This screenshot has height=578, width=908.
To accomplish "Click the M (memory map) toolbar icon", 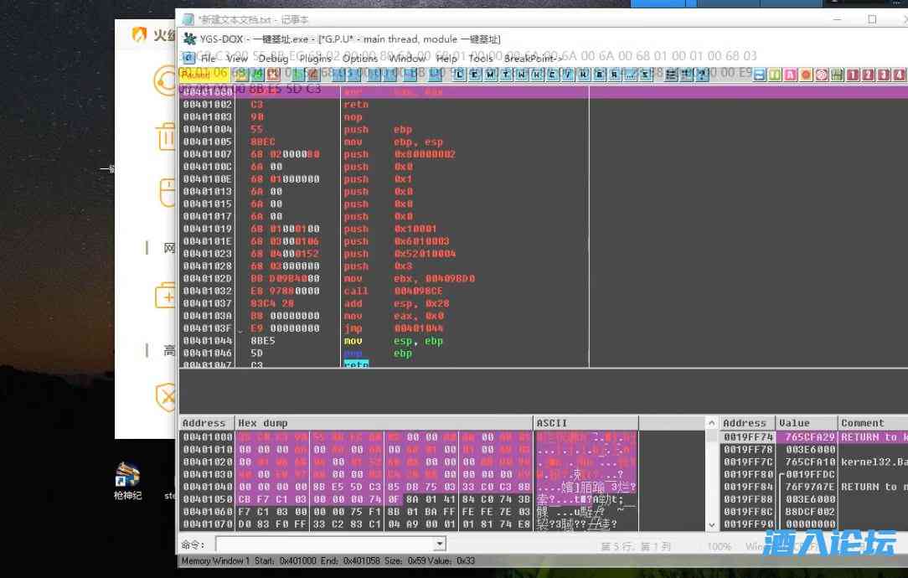I will click(489, 75).
